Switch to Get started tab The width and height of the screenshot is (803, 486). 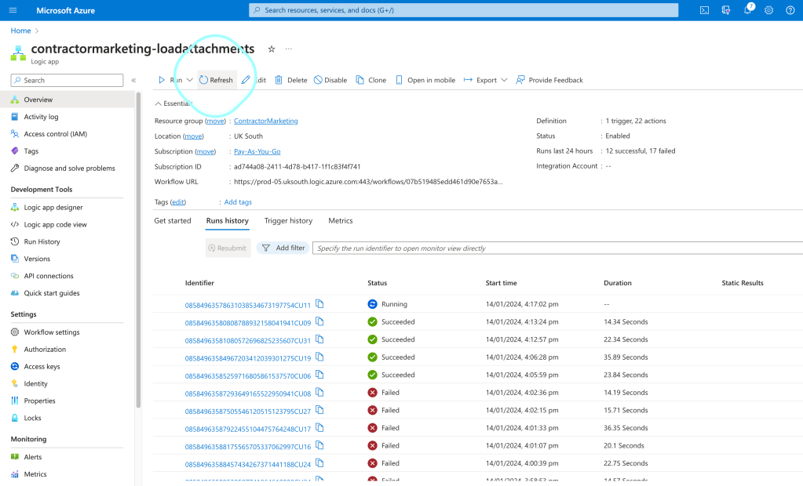tap(173, 220)
